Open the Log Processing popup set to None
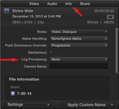The width and height of the screenshot is (119, 109). coord(79,59)
